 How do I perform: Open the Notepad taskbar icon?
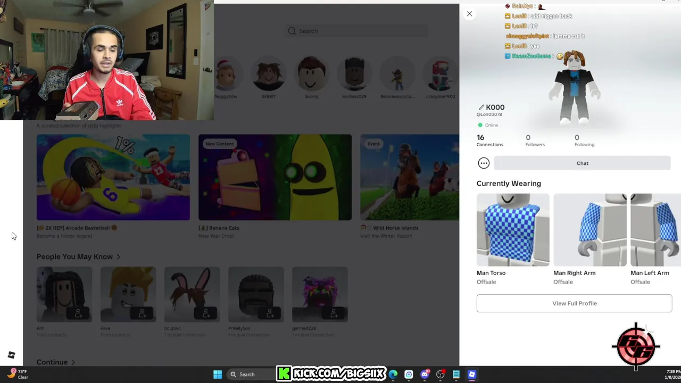(x=456, y=374)
